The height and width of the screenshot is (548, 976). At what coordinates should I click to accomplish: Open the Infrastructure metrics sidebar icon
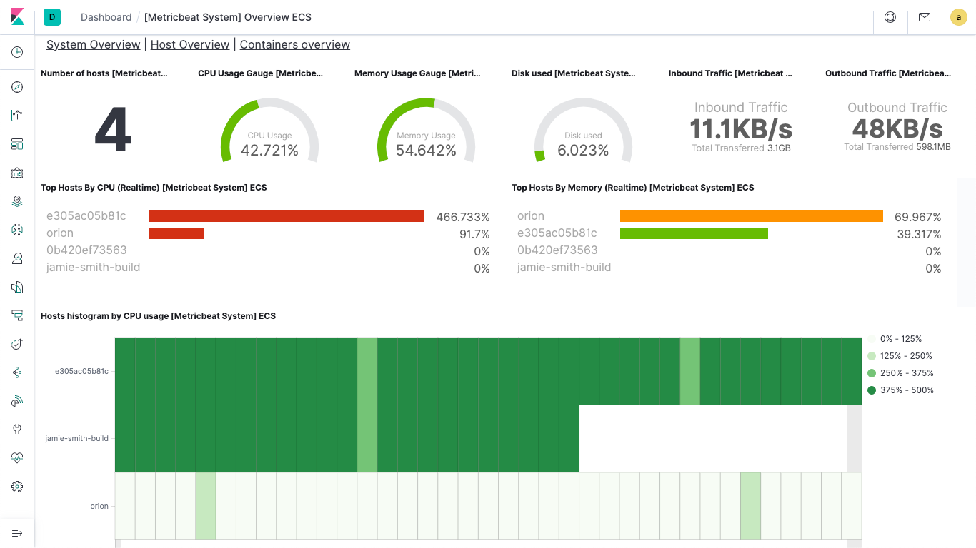(x=17, y=258)
